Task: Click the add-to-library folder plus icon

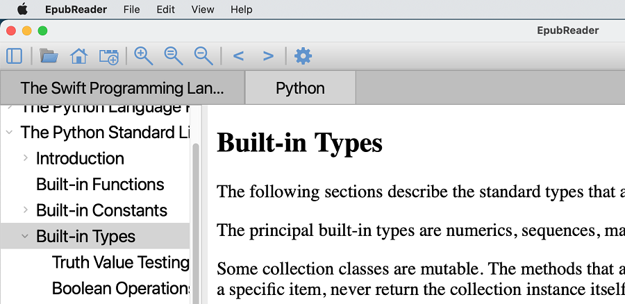Action: click(x=109, y=56)
